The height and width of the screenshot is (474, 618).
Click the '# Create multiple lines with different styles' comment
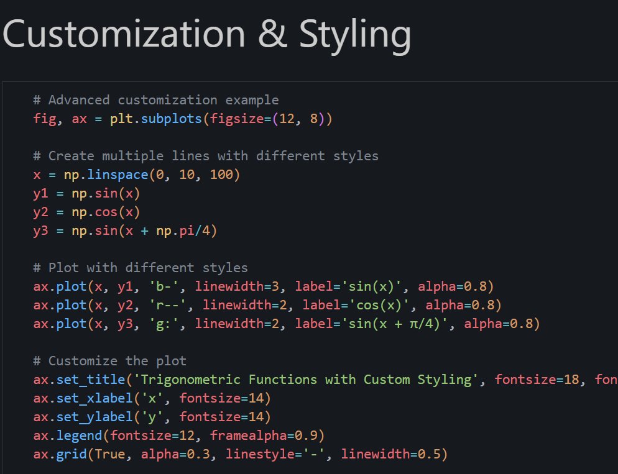click(x=206, y=156)
